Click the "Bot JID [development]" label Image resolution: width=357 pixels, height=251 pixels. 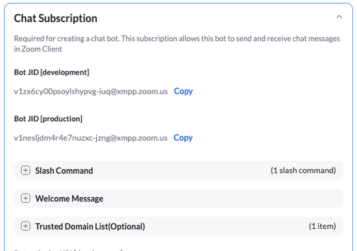pos(51,72)
